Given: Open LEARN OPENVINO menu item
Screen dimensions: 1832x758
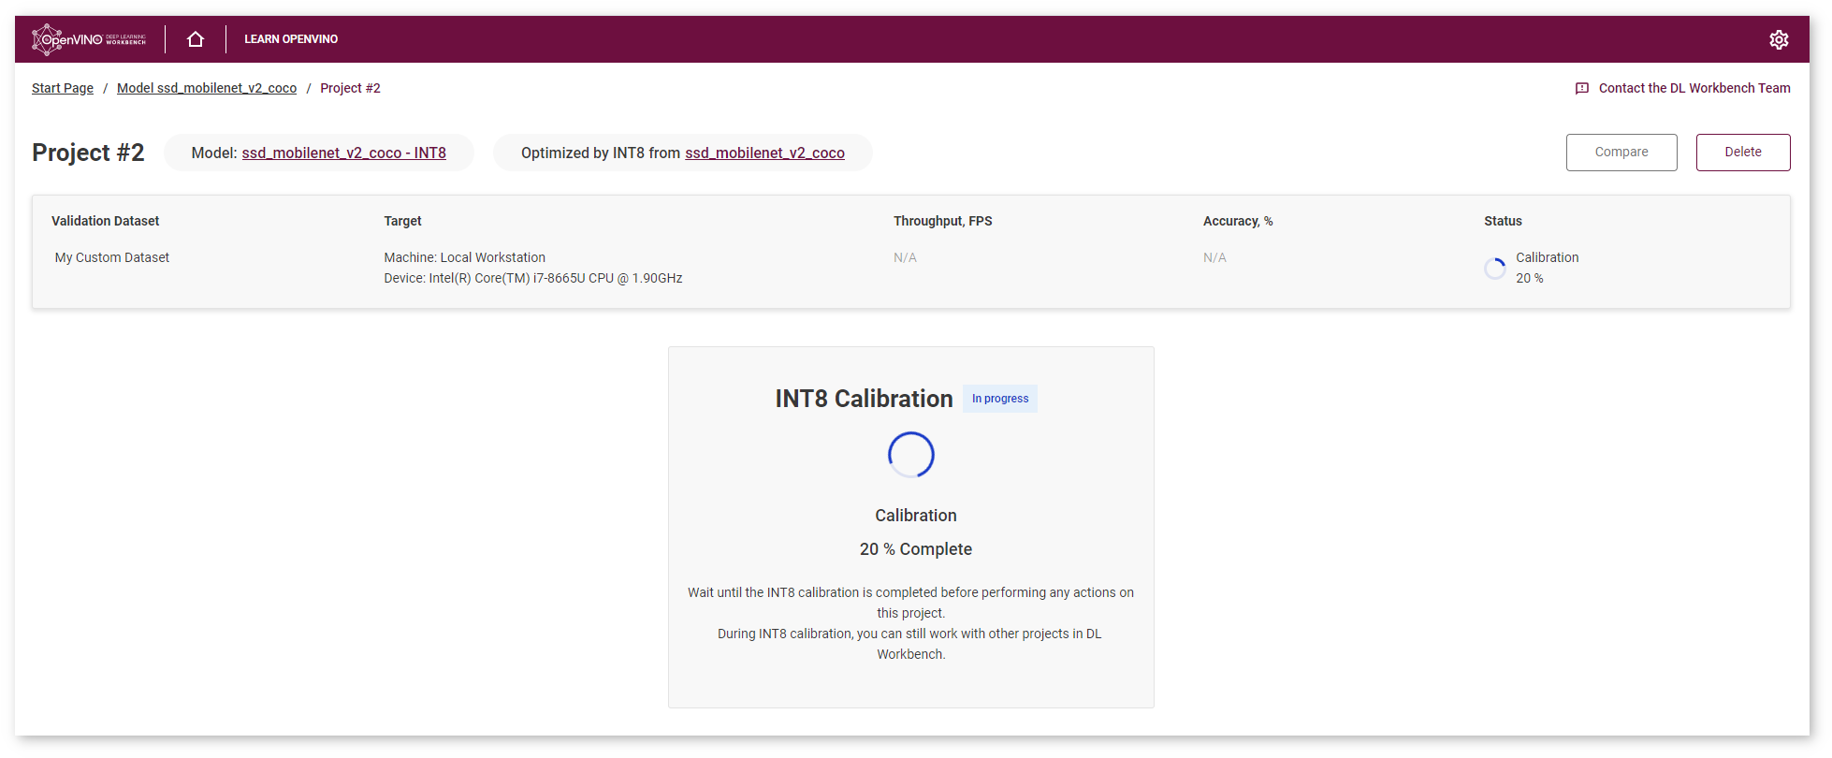Looking at the screenshot, I should 291,39.
